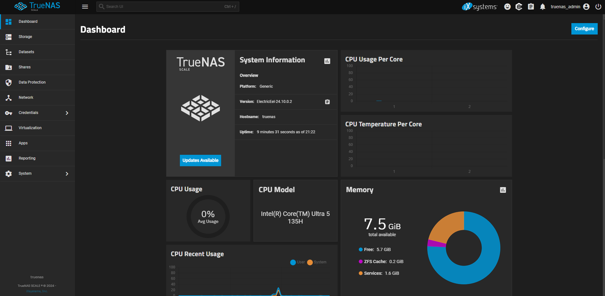Image resolution: width=605 pixels, height=296 pixels.
Task: Expand the Credentials submenu chevron
Action: coord(67,113)
